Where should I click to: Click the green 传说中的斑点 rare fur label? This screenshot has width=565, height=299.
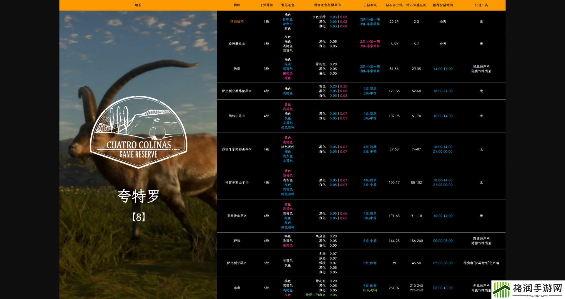[x=315, y=295]
